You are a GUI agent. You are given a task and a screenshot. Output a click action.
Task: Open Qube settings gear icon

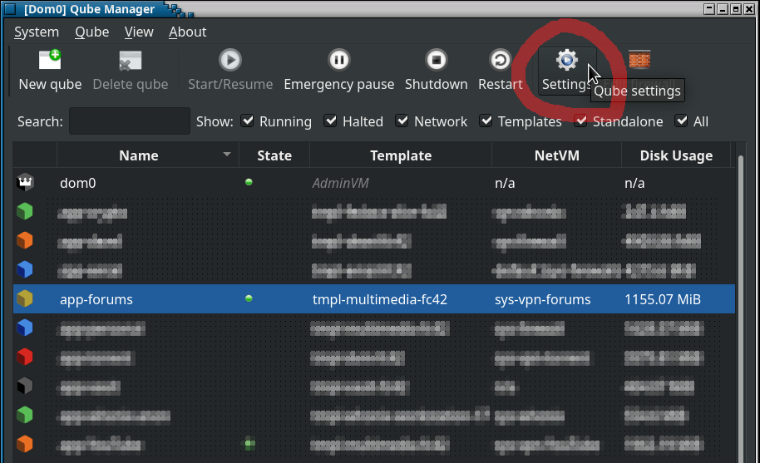pyautogui.click(x=566, y=61)
